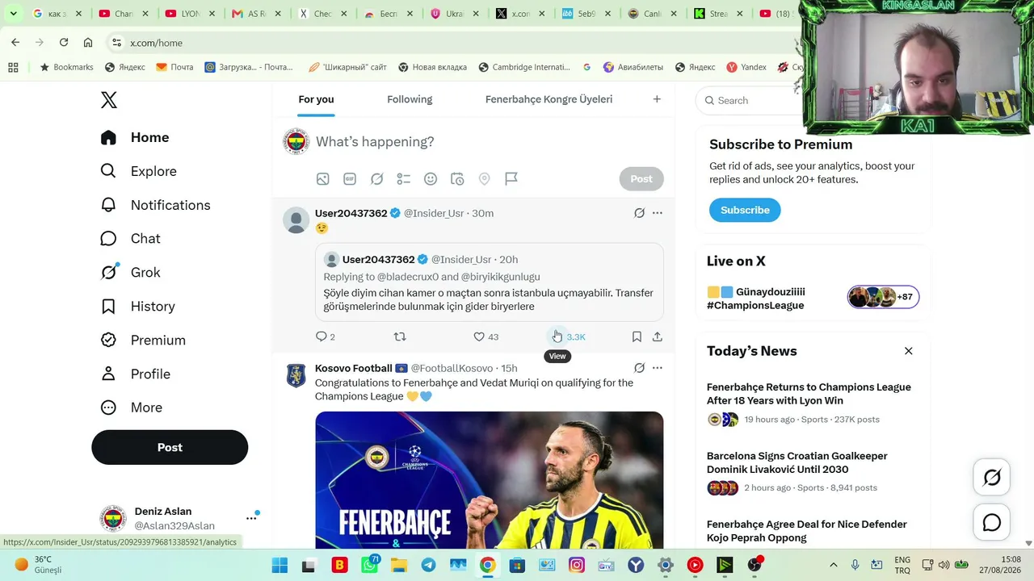This screenshot has width=1034, height=581.
Task: Repost the User20437362 post
Action: (400, 336)
